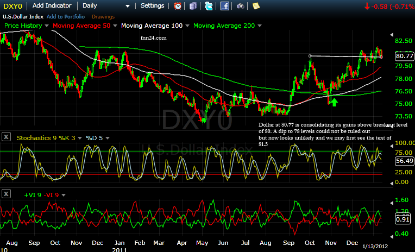This screenshot has width=415, height=252.
Task: Click the May label on time axis
Action: pyautogui.click(x=202, y=243)
